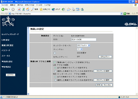Open ステータス status sidebar link
Image resolution: width=138 pixels, height=99 pixels.
tap(6, 56)
